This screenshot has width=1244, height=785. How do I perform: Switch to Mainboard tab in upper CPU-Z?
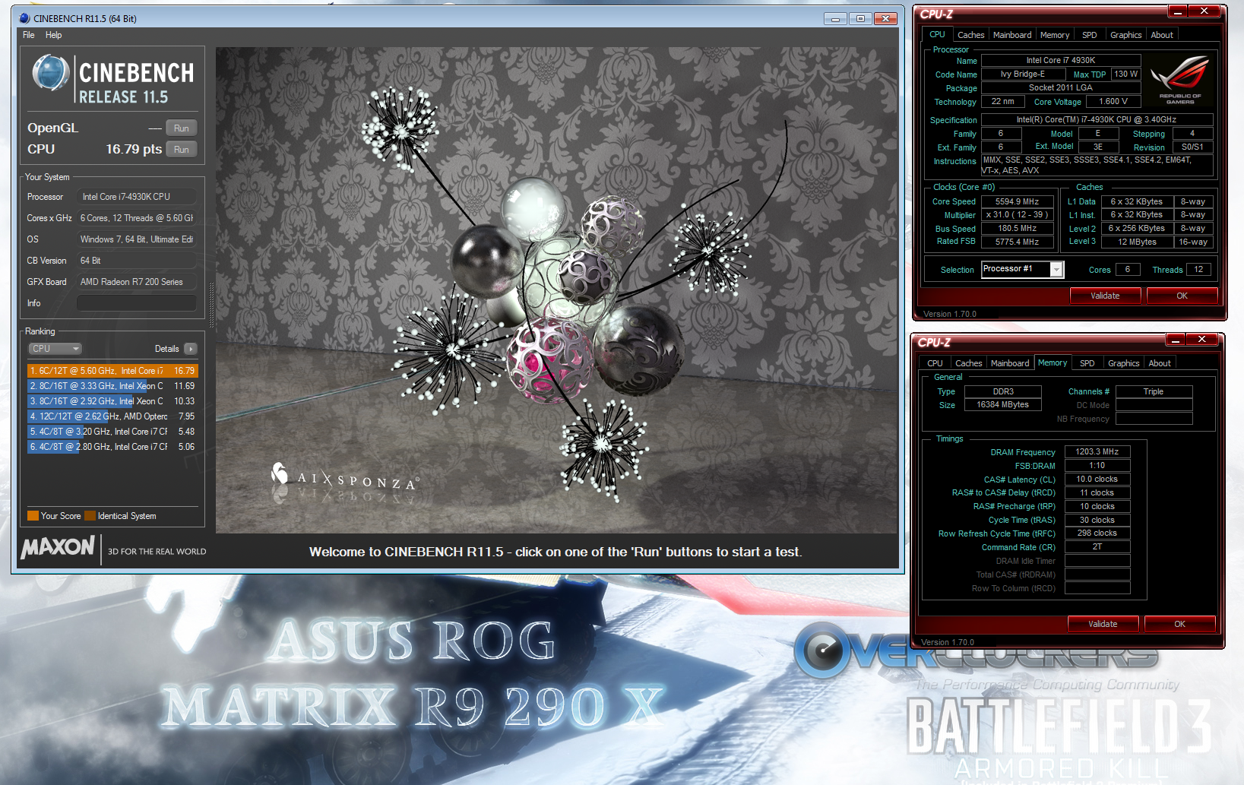pyautogui.click(x=1012, y=35)
